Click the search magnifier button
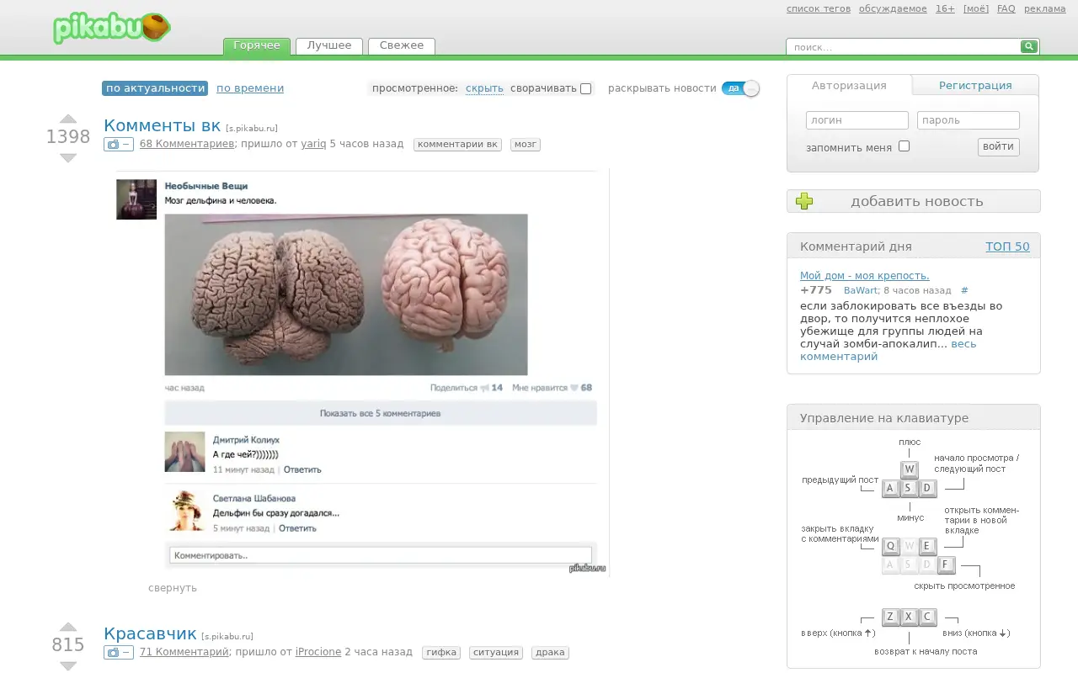Viewport: 1078px width, 673px height. click(x=1028, y=47)
